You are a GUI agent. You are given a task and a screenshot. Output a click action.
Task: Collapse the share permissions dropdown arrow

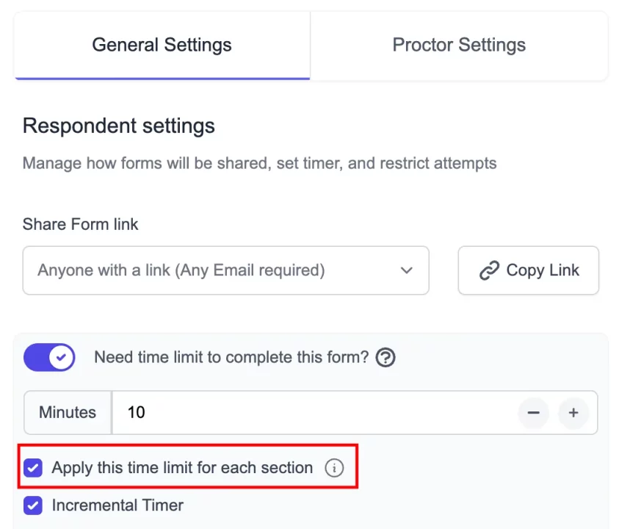click(407, 270)
